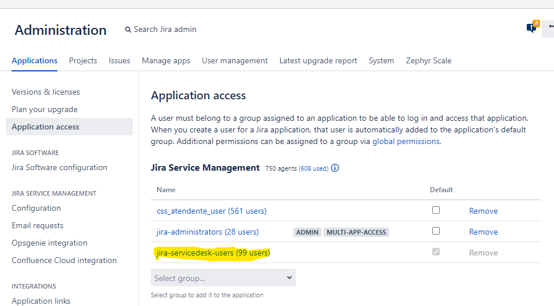Open Confluence Cloud integration in sidebar

pyautogui.click(x=64, y=260)
